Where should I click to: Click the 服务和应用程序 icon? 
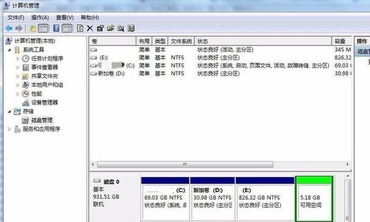point(17,129)
